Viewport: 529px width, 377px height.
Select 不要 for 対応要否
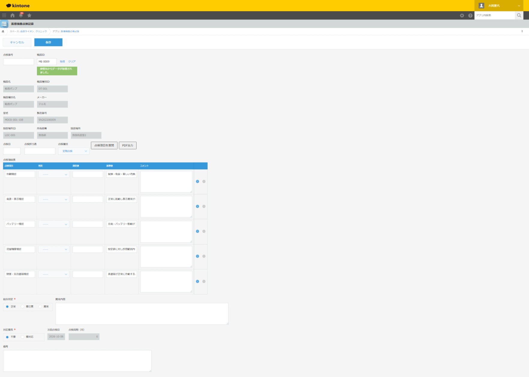[11, 337]
